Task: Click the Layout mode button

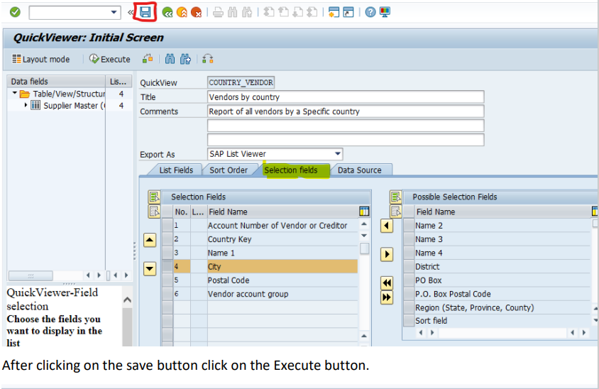Action: (x=41, y=59)
